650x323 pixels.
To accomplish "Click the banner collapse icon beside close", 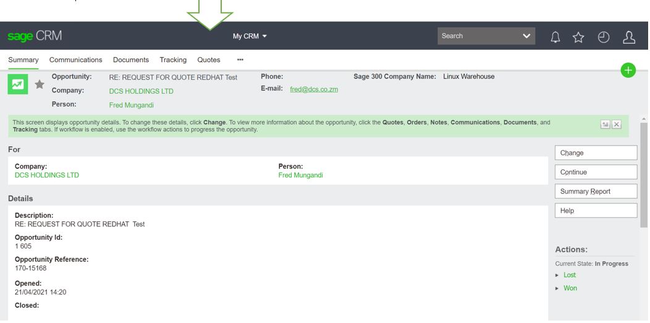I will pos(605,125).
